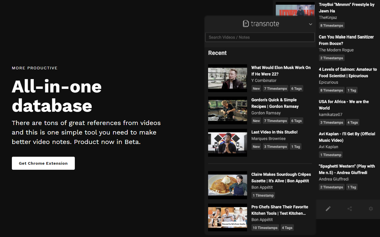
Task: Click 7 Timestamps on Gordon Ramsay video
Action: (x=275, y=121)
